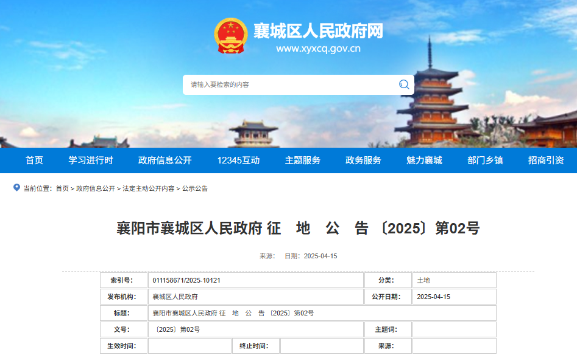Click the www.xyxcq.gov.cn URL text
Screen dimensions: 577x358
[318, 49]
